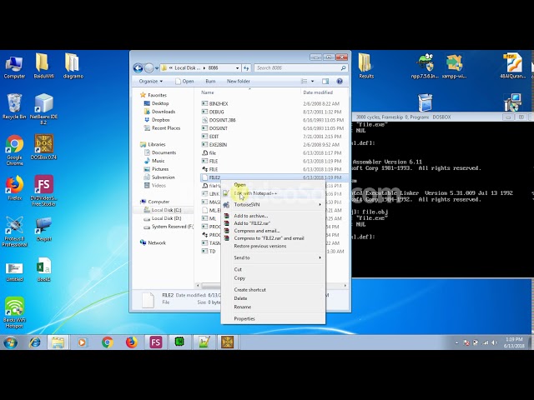Open Chrome from the taskbar
Viewport: 534px width, 400px height.
click(108, 342)
